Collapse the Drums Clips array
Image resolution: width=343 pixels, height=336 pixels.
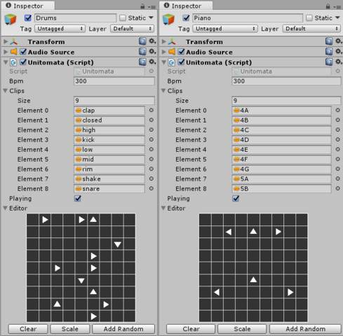click(6, 90)
